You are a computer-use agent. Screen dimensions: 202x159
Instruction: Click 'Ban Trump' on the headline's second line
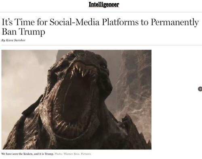[23, 32]
